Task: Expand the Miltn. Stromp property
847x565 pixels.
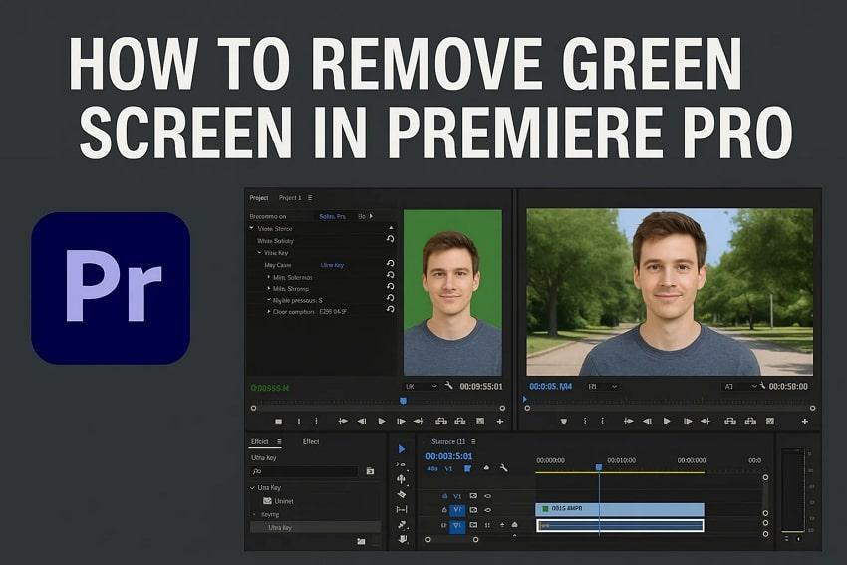Action: click(x=269, y=288)
